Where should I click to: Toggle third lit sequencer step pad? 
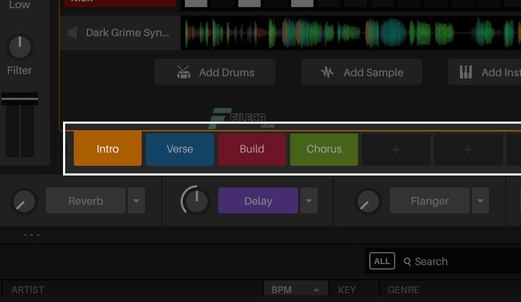click(302, 3)
